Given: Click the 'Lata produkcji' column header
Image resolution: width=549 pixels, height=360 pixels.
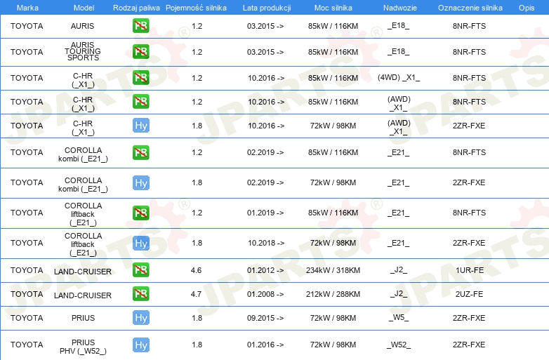Looking at the screenshot, I should pos(267,8).
